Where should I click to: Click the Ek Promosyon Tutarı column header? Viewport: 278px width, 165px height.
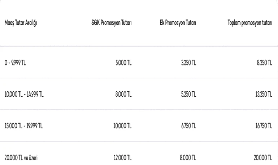click(178, 24)
